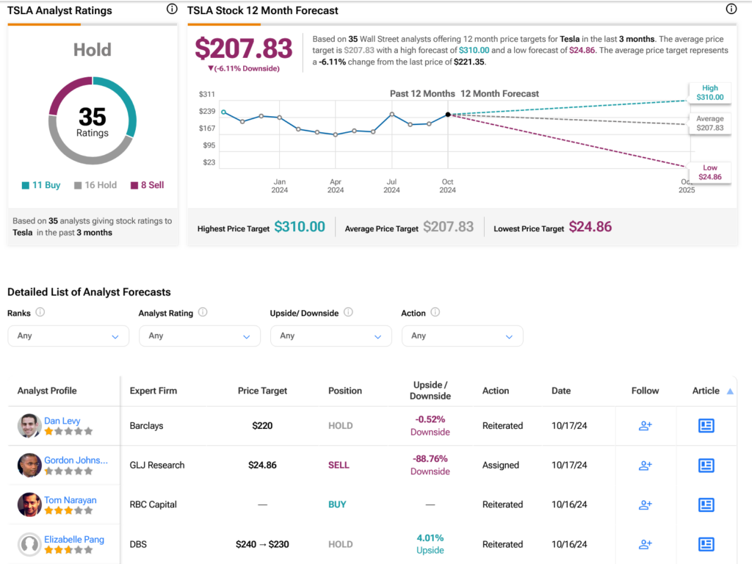Sort table by Article column arrow
Image resolution: width=752 pixels, height=564 pixels.
click(x=730, y=391)
